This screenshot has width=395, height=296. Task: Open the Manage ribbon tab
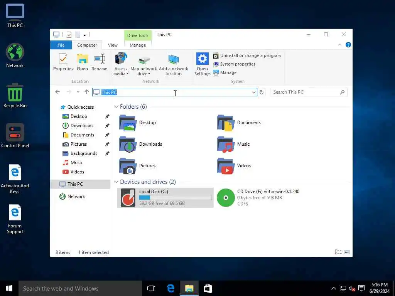138,45
